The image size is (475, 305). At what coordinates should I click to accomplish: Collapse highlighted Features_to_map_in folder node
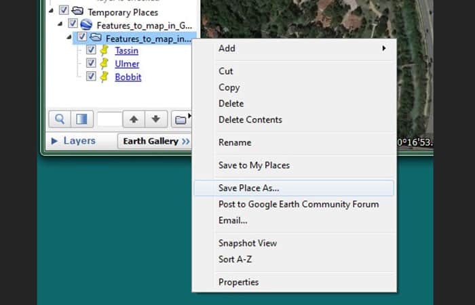(69, 37)
